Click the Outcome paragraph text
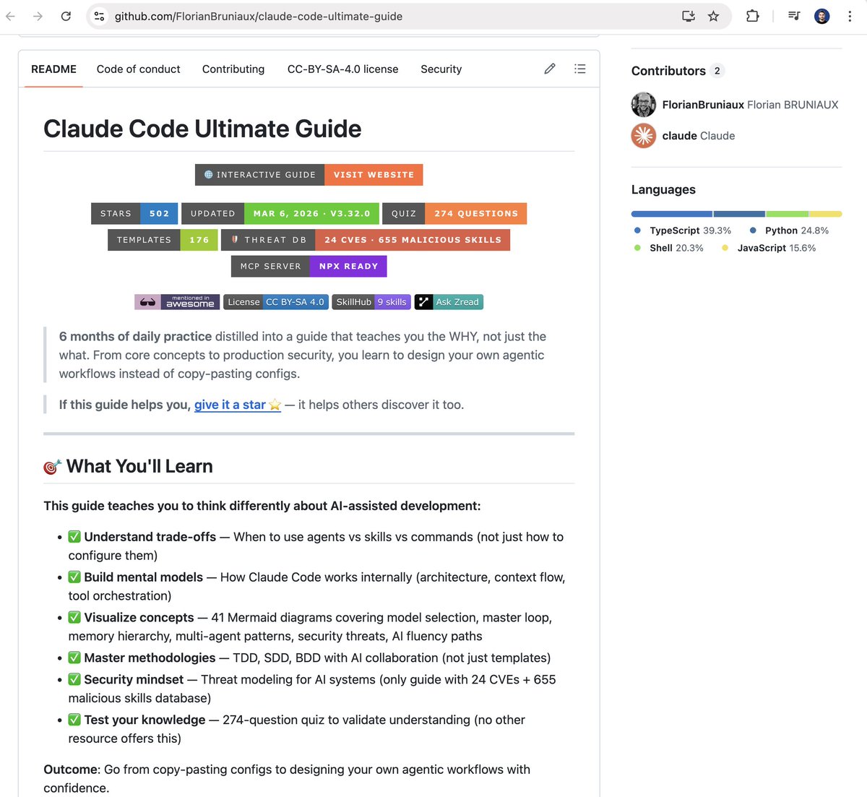 point(287,779)
